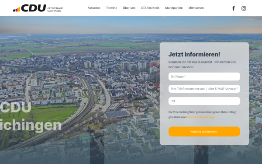262x164 pixels.
Task: Submit with the Kontakt aufnehmen button
Action: [x=204, y=132]
